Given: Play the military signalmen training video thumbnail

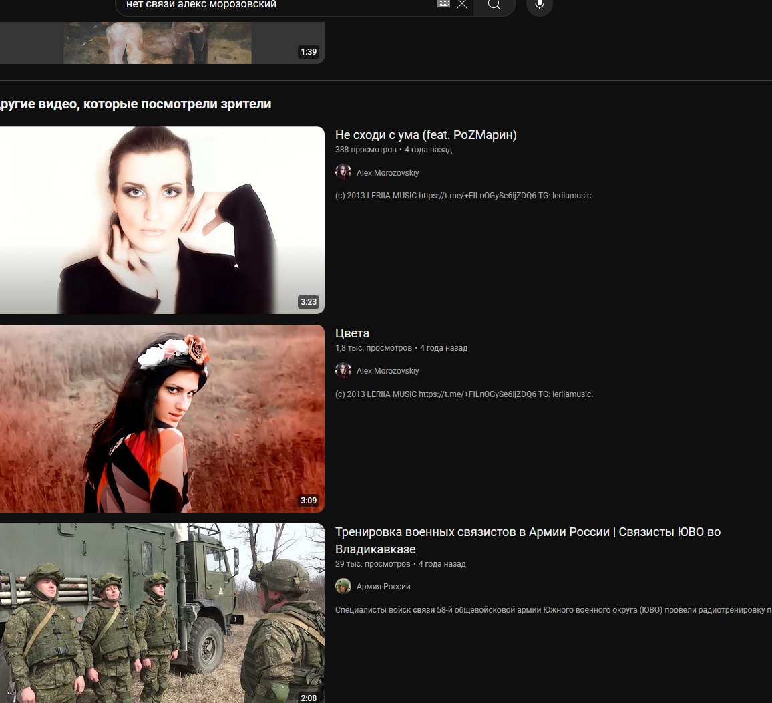Looking at the screenshot, I should 162,613.
